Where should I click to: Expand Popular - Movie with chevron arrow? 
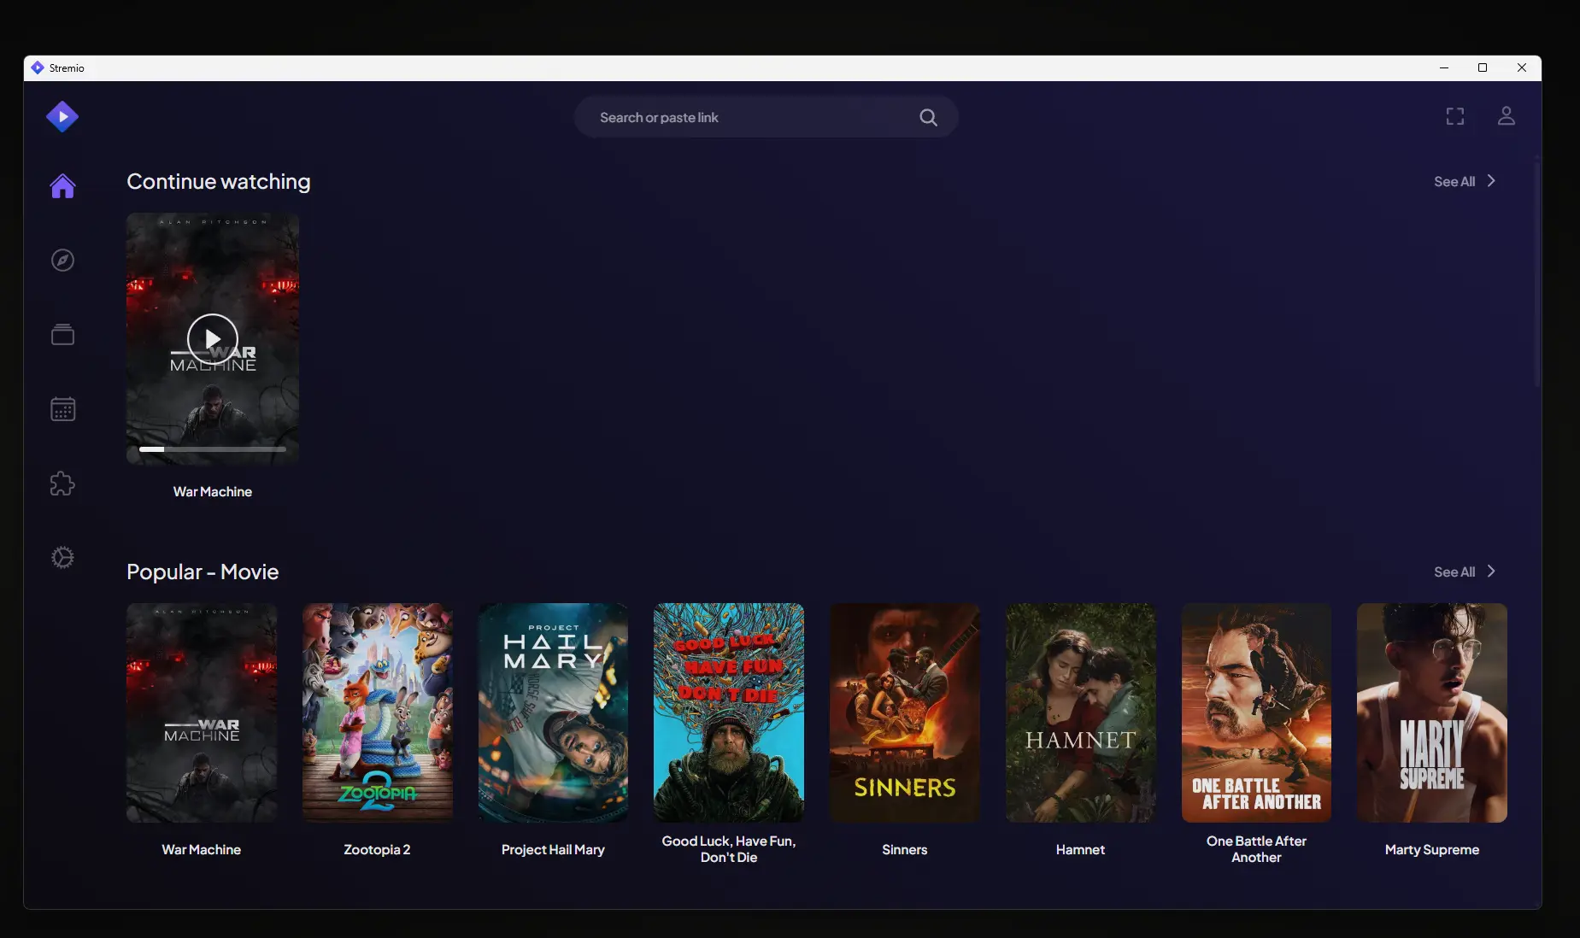(x=1491, y=572)
